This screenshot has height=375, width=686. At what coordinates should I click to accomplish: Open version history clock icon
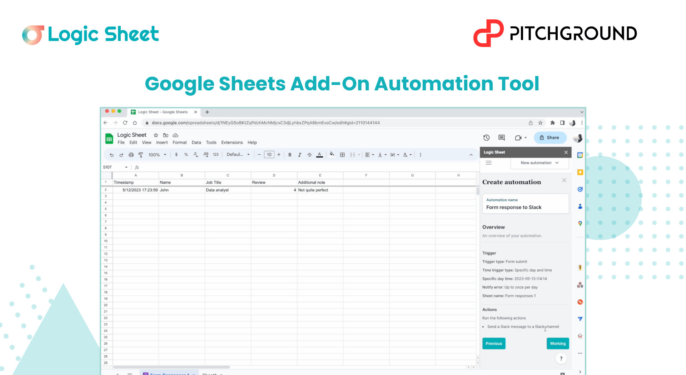click(486, 137)
